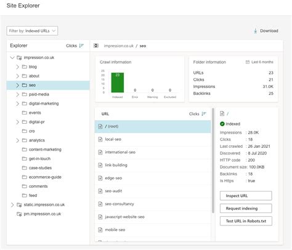Screen dimensions: 292x250
Task: Click impression.co.uk in the breadcrumb
Action: click(119, 46)
